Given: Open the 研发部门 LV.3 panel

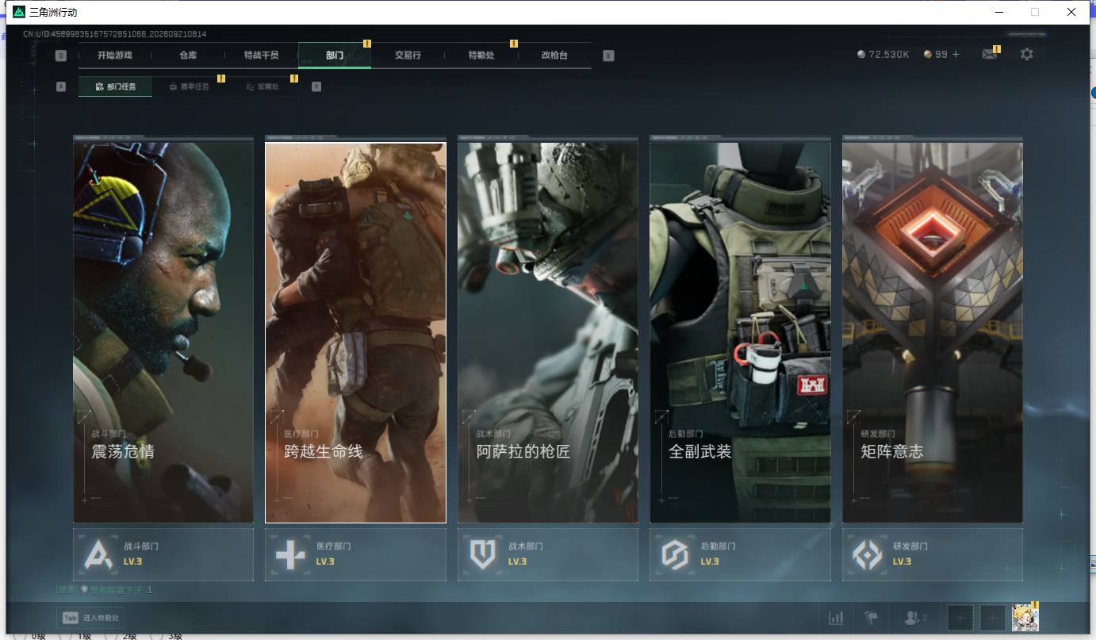Looking at the screenshot, I should point(933,554).
